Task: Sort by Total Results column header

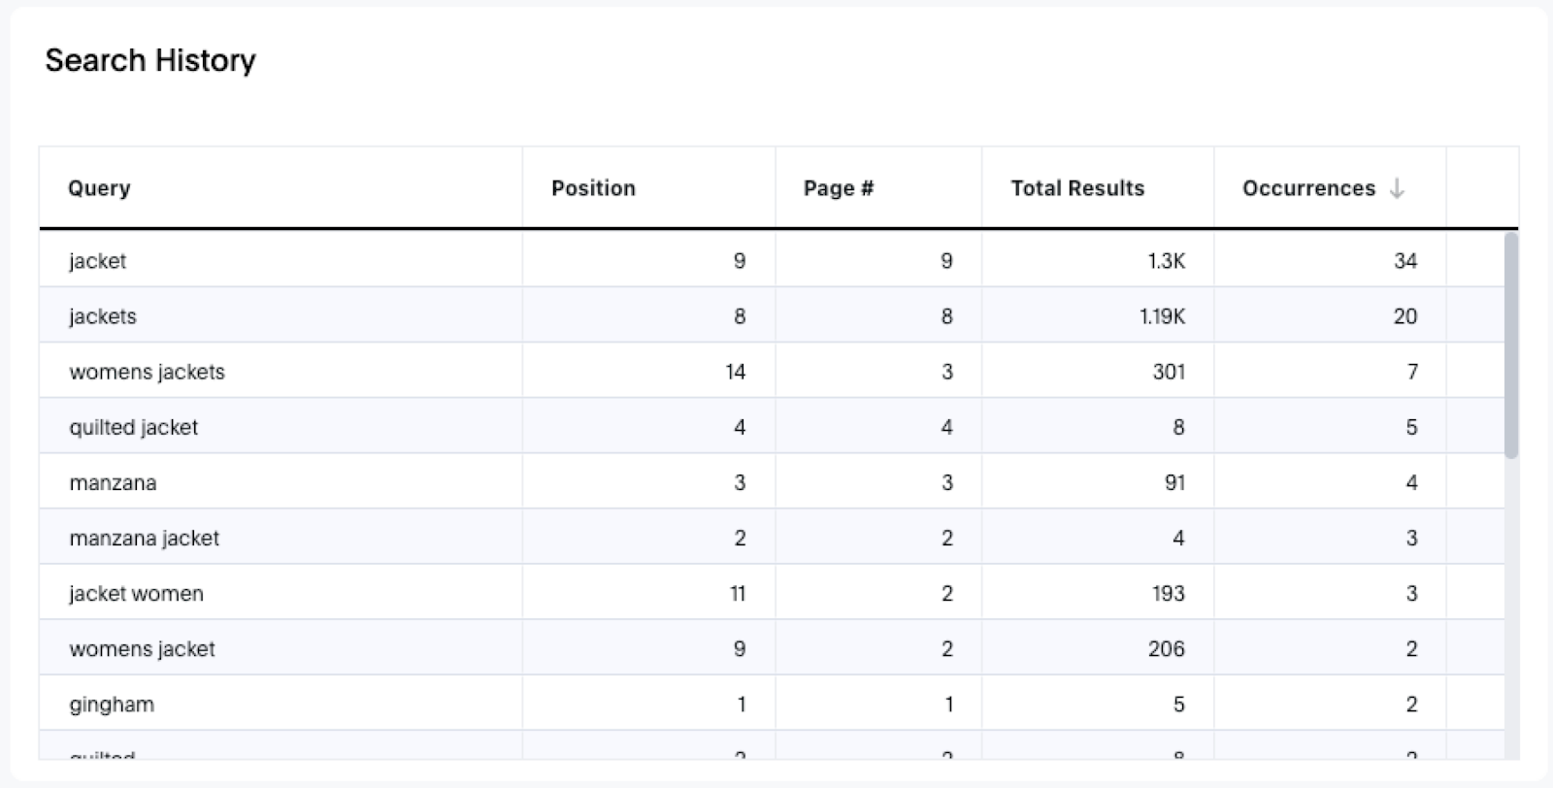Action: 1077,188
